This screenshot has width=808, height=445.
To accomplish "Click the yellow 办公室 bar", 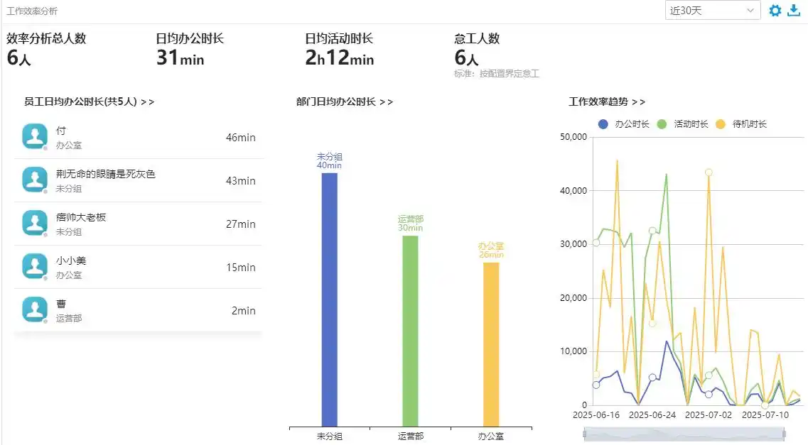I will tap(491, 345).
